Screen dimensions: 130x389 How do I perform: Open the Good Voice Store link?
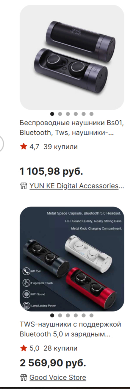pos(58,378)
